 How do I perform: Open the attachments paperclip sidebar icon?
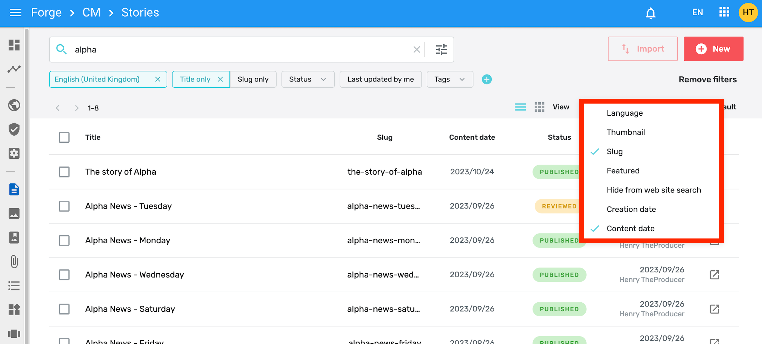14,262
